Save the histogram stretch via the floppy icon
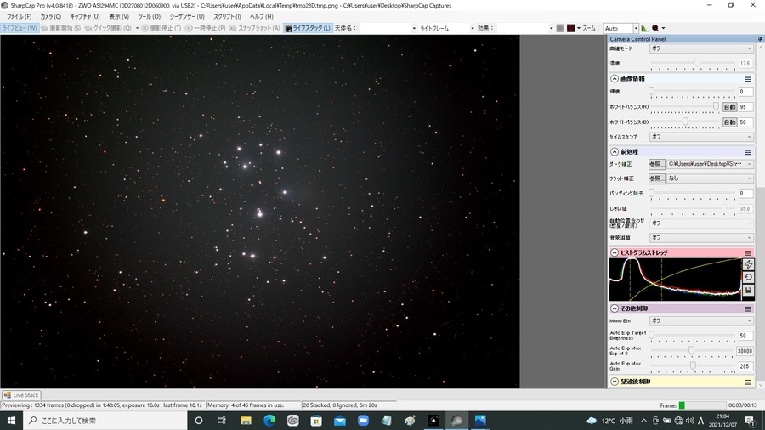 (748, 290)
